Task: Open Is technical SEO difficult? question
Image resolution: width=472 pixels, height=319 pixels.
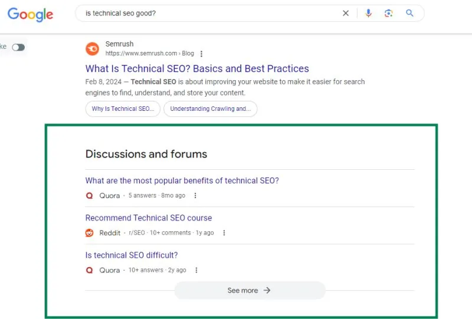Action: (x=132, y=255)
